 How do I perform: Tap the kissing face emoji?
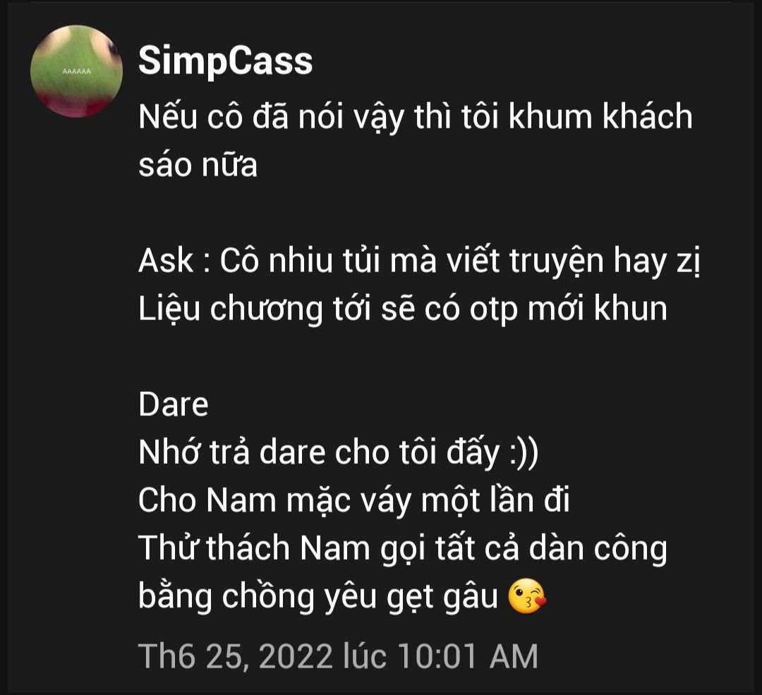pyautogui.click(x=527, y=596)
